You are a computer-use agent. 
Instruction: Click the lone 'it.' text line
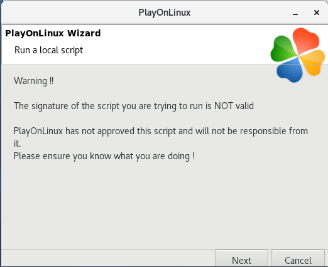coord(18,144)
